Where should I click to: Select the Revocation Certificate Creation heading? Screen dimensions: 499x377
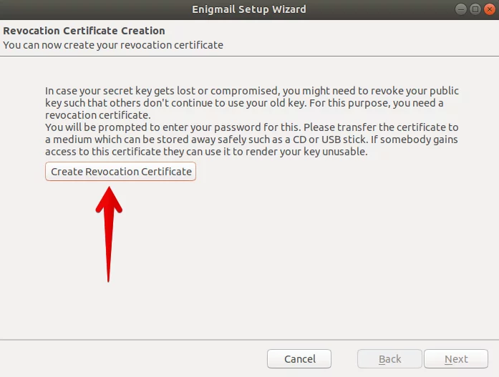pos(84,31)
